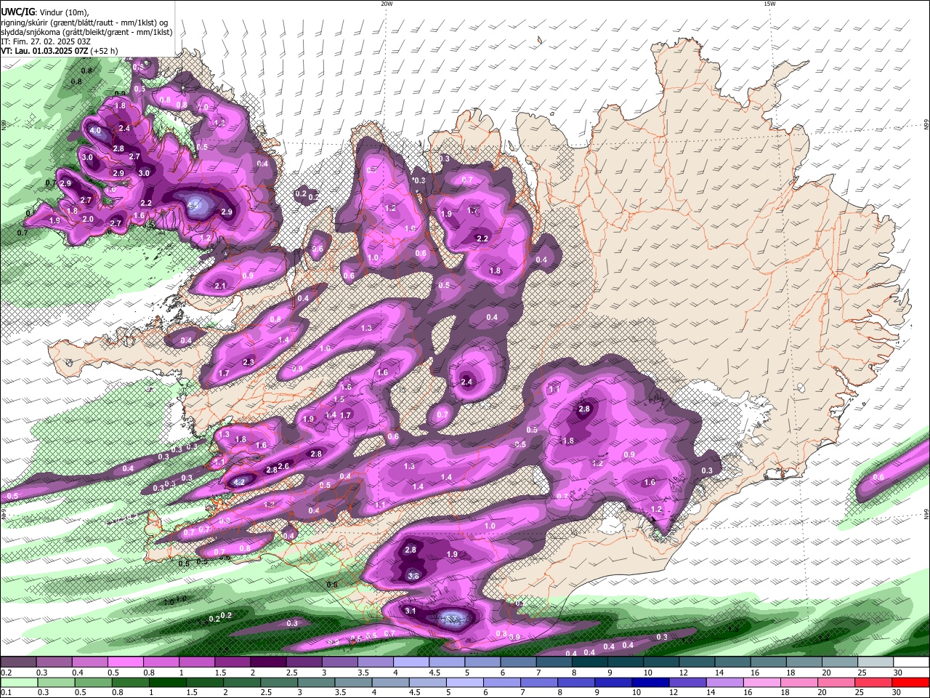Click the legend line 'slydda/snjókoma (grátt/bleikt/grænt - mm/1klst)'
Screen dimensions: 930x698
point(86,32)
